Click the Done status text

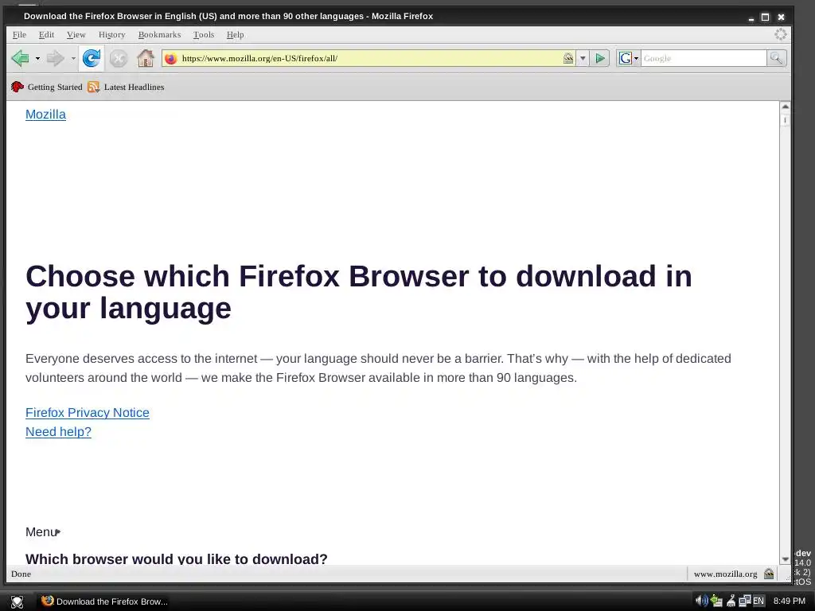coord(21,574)
